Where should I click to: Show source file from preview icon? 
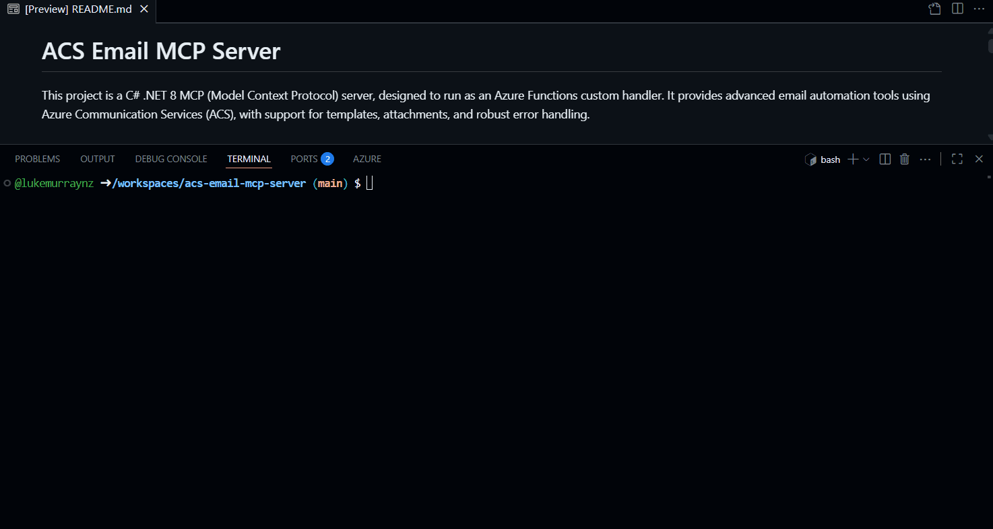click(x=934, y=9)
